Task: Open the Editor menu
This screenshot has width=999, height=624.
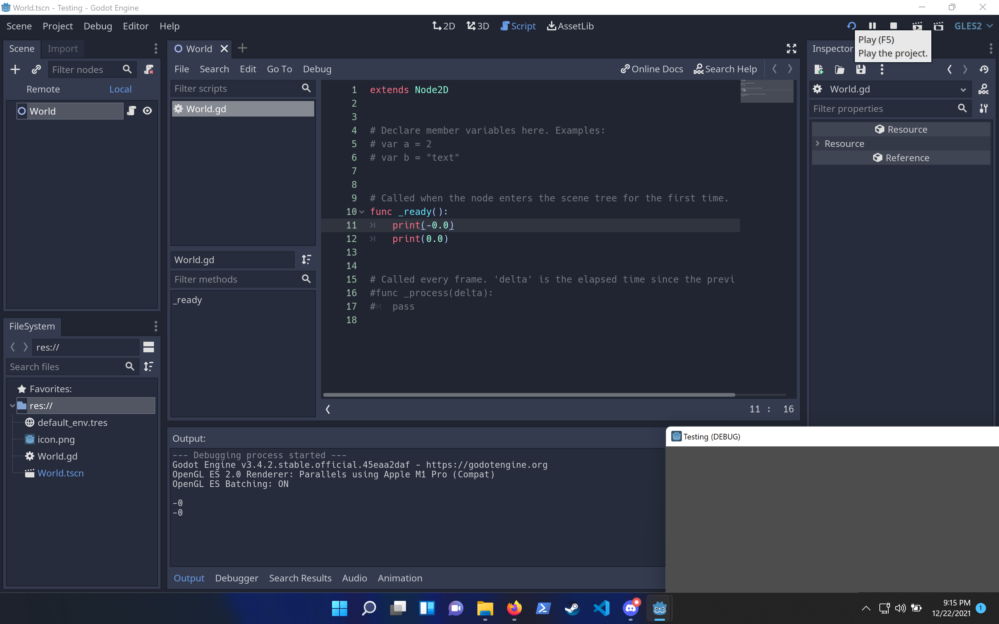Action: pos(135,26)
